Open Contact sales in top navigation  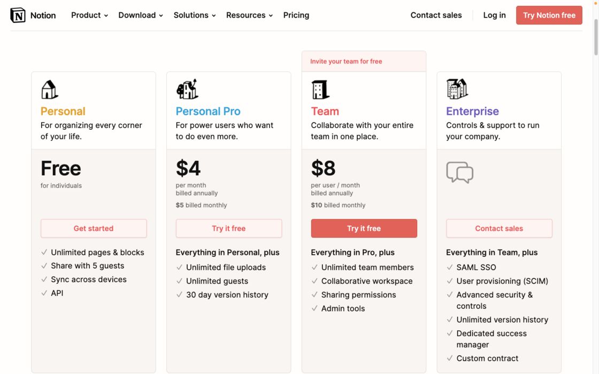[x=436, y=15]
